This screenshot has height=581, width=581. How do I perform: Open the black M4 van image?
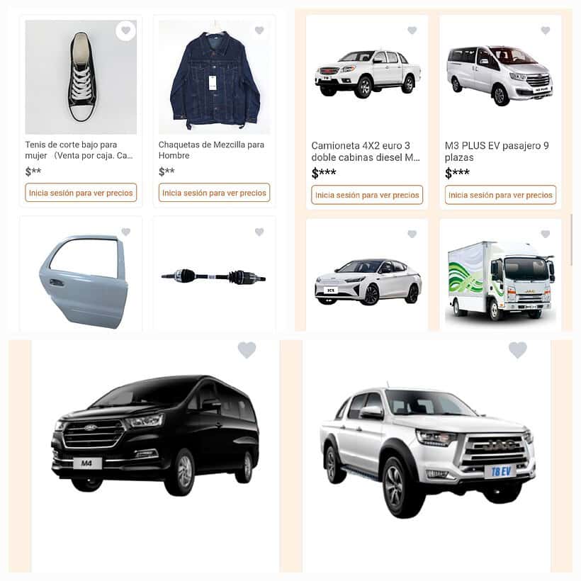tap(155, 434)
